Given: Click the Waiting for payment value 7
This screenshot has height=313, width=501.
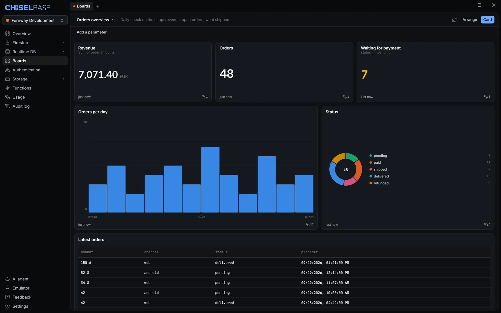Looking at the screenshot, I should 364,74.
